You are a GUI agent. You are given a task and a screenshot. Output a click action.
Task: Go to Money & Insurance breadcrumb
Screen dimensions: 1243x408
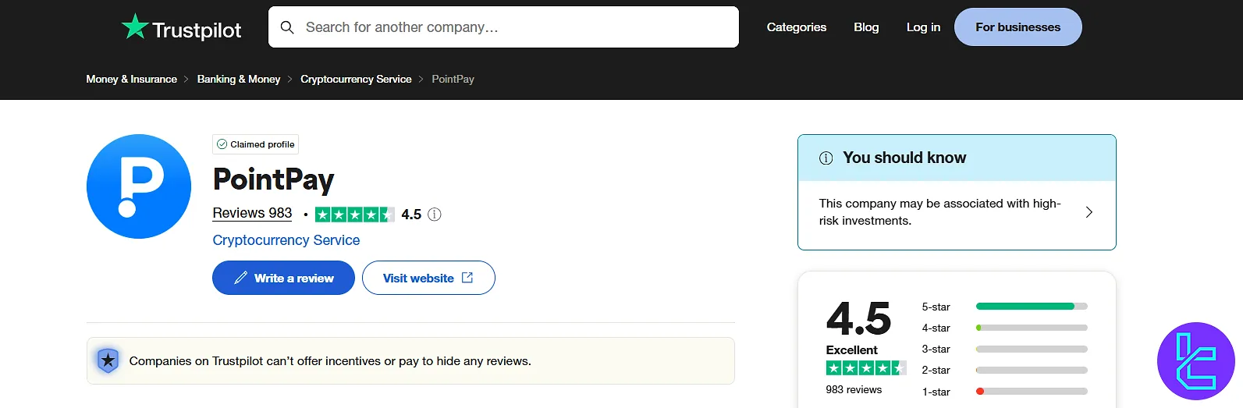(x=132, y=79)
